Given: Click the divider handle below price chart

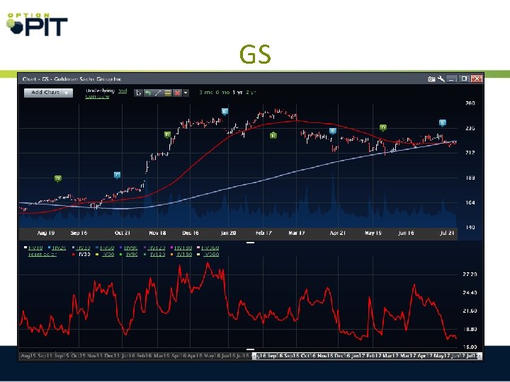Looking at the screenshot, I should tap(251, 243).
